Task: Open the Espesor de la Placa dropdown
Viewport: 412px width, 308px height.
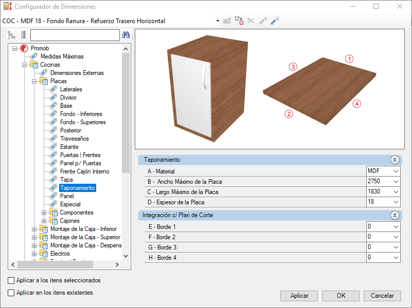Action: click(x=396, y=202)
